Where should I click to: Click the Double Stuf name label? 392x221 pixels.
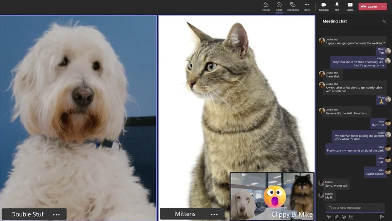[27, 214]
